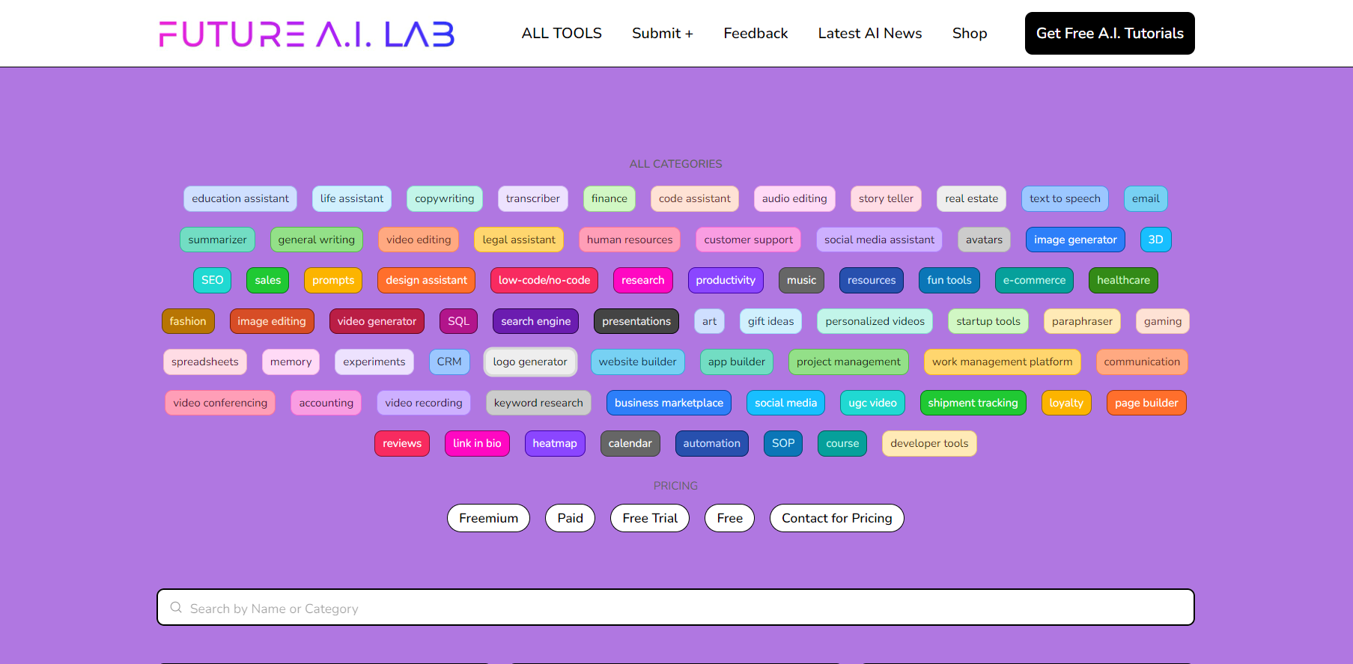
Task: Click the Future A.I. Lab logo
Action: [x=307, y=34]
